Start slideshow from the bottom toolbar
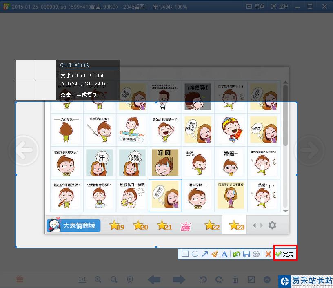This screenshot has height=288, width=333. pos(130,279)
